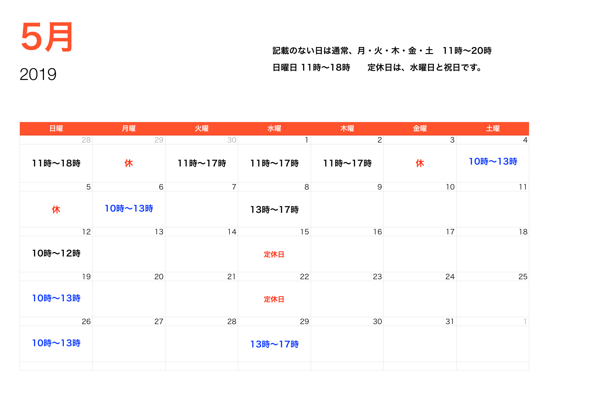605x394 pixels.
Task: Click the note line starting 記載のない日は通常
Action: [x=382, y=51]
